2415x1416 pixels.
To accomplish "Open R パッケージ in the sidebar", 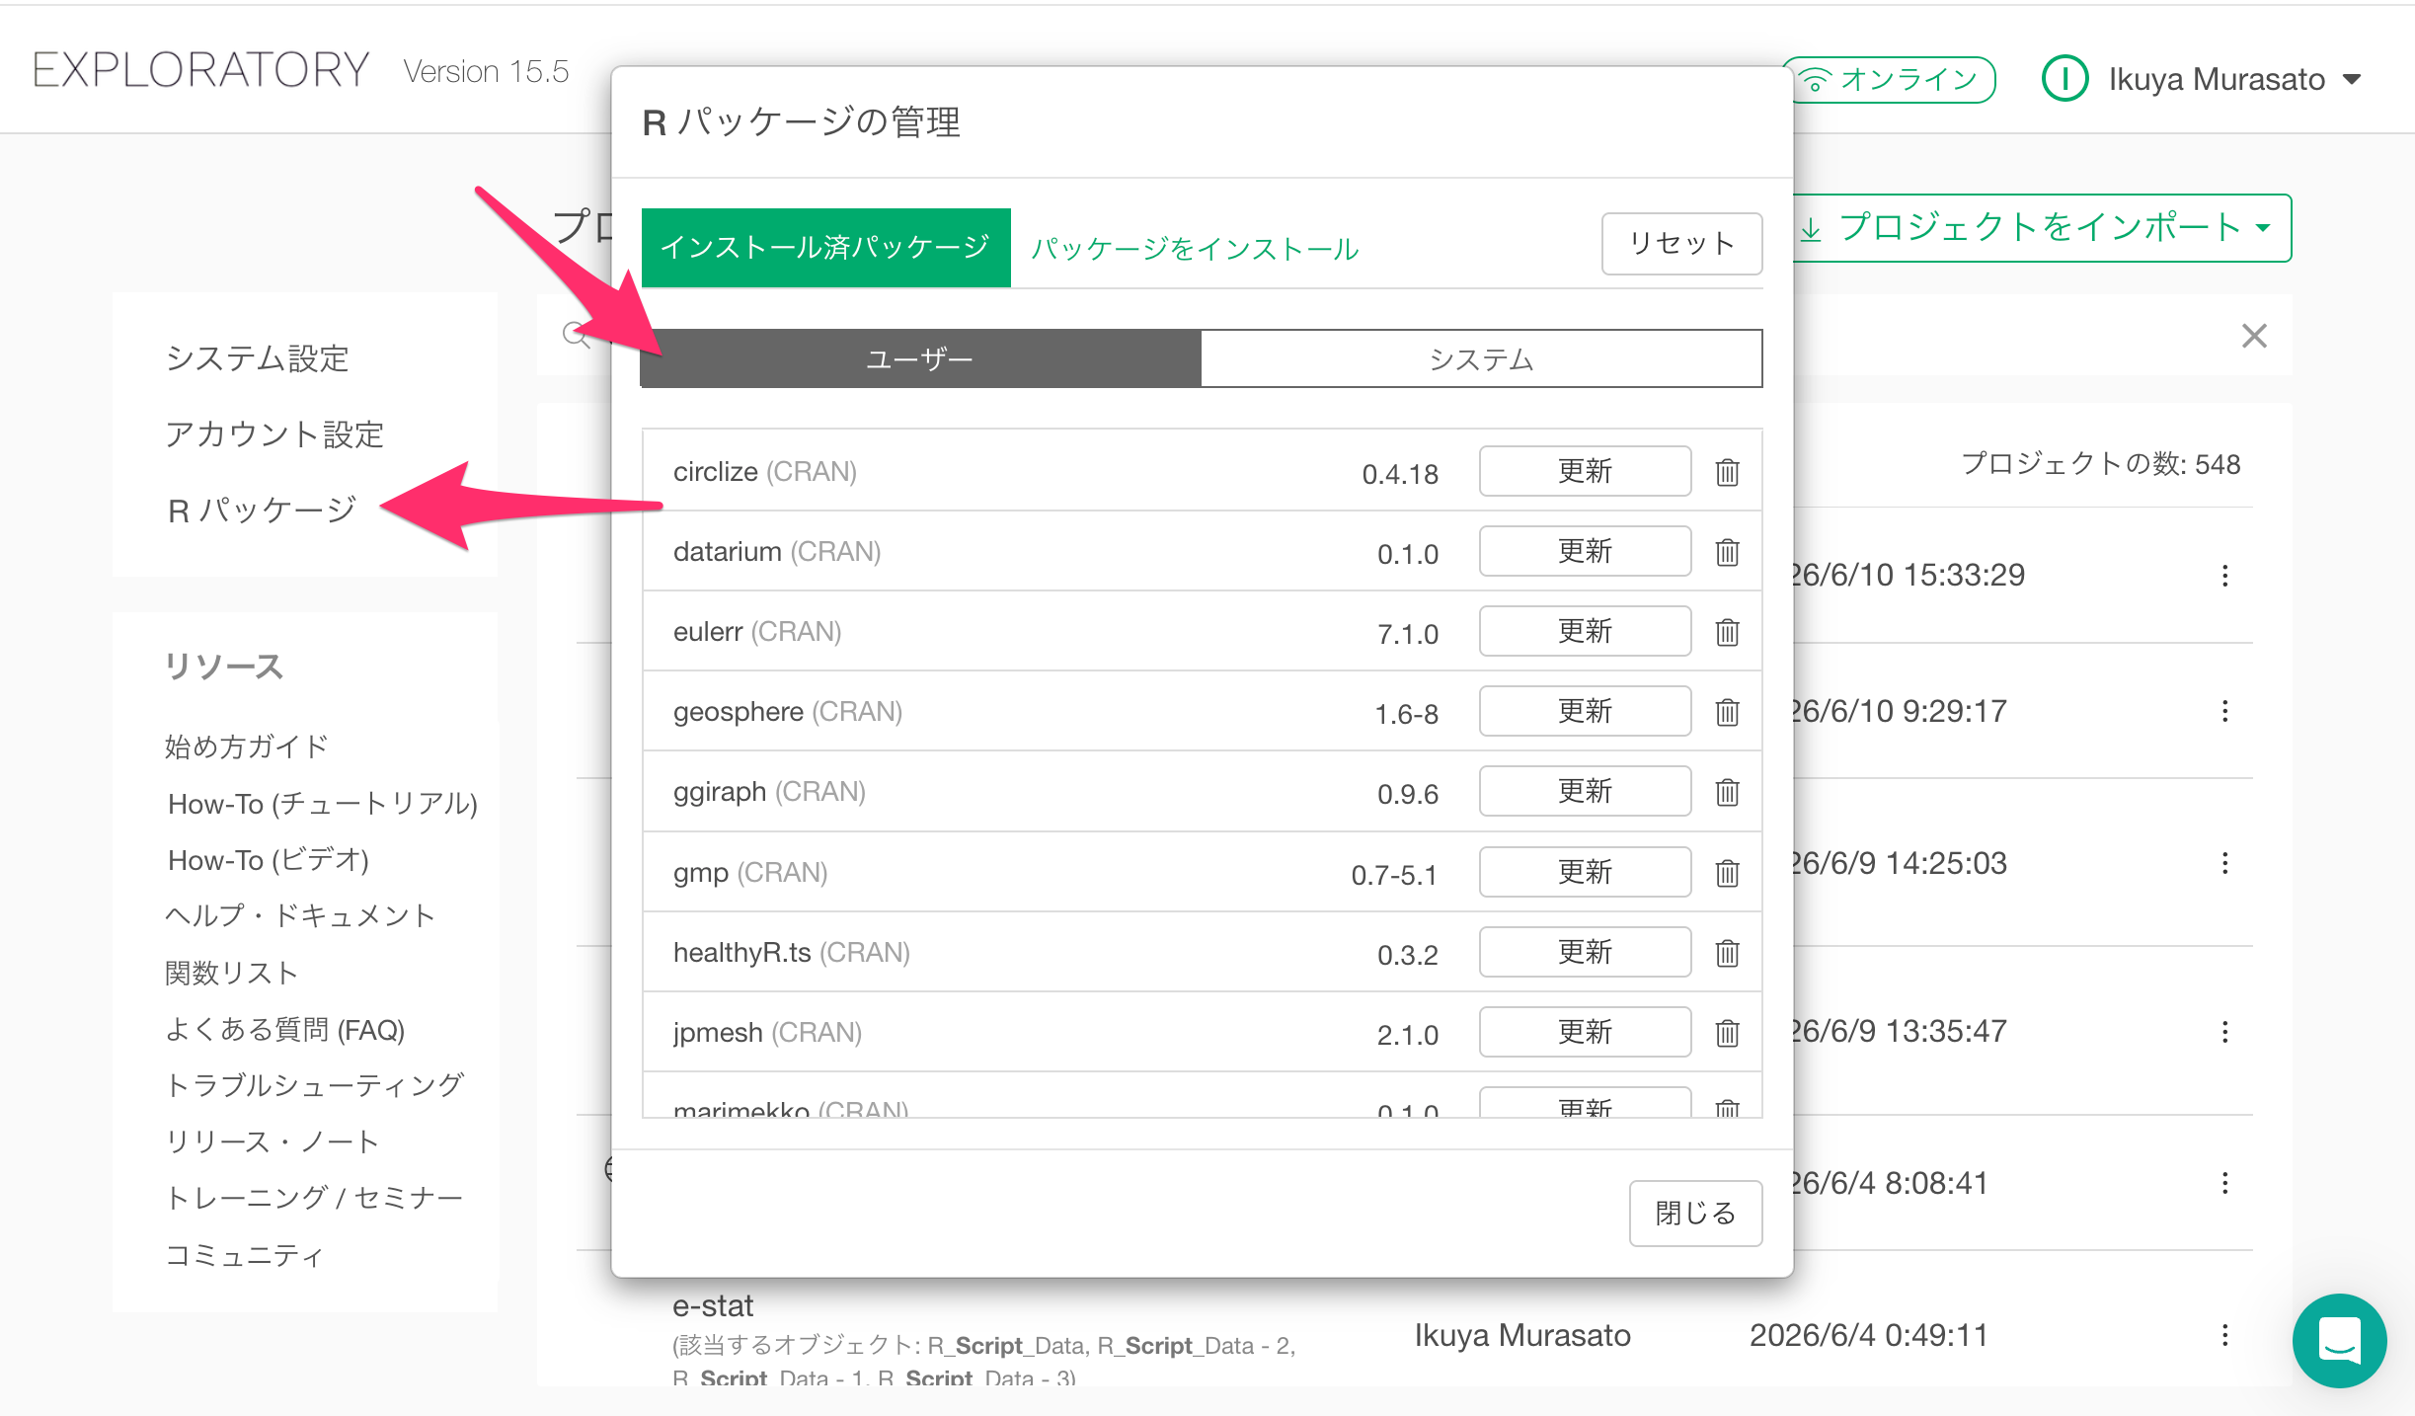I will click(x=262, y=511).
